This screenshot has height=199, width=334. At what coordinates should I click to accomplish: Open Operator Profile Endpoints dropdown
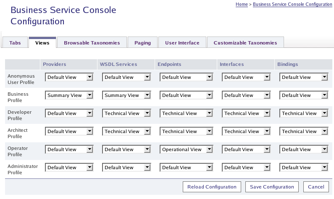tap(186, 149)
